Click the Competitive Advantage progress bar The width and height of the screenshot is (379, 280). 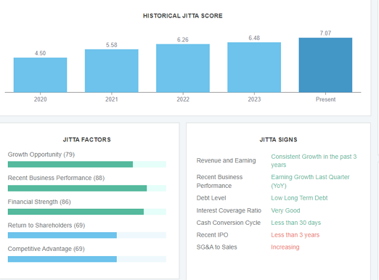pyautogui.click(x=87, y=259)
